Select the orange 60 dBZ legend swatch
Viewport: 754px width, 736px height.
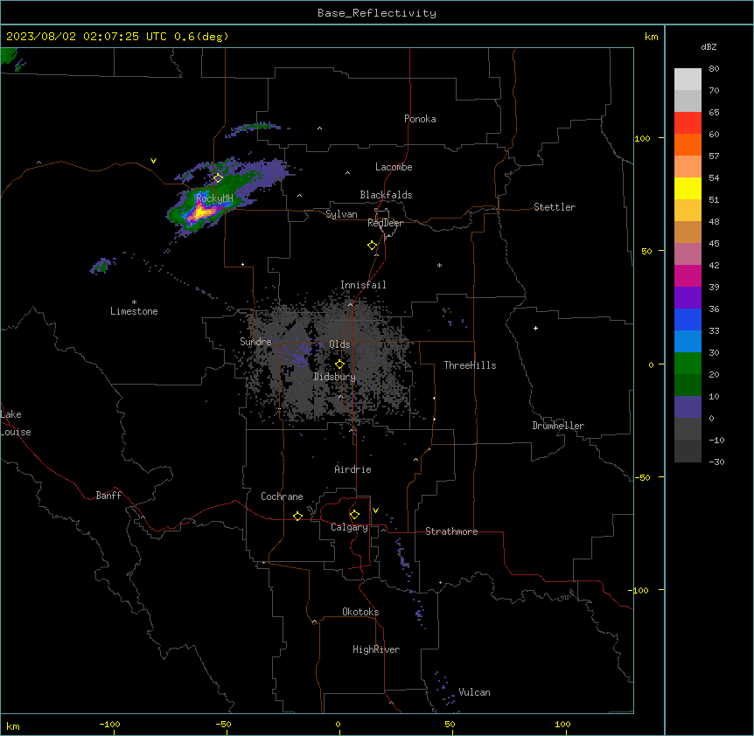click(688, 144)
